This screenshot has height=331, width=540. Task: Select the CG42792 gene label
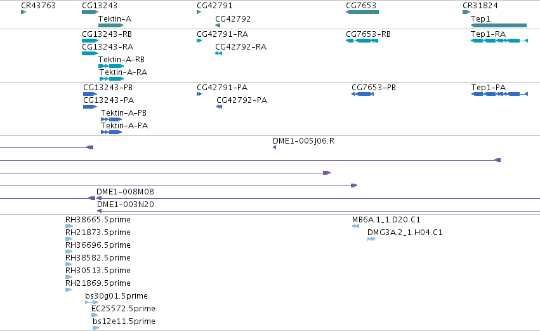(233, 19)
